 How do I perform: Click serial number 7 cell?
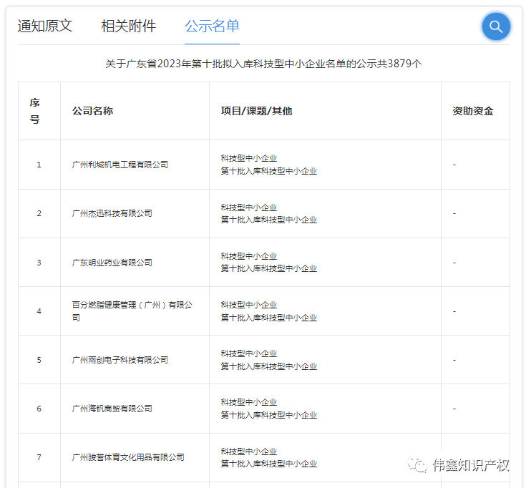point(39,457)
